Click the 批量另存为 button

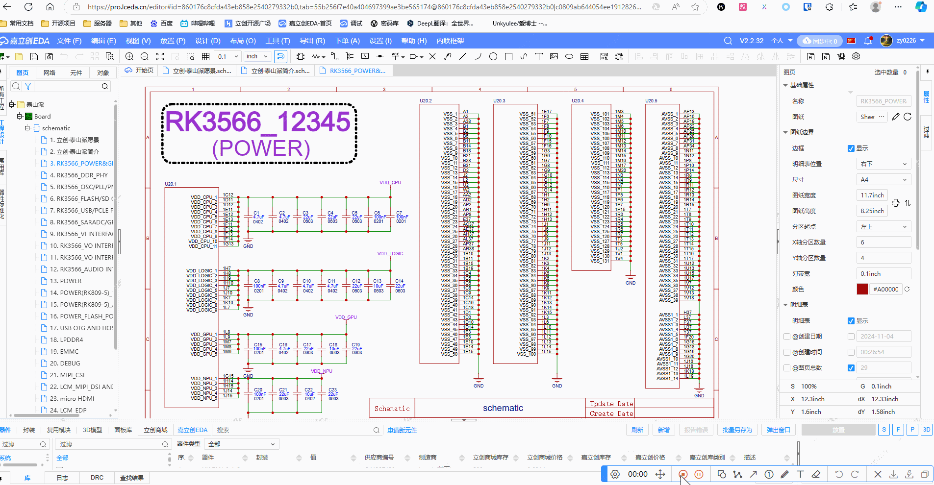(737, 430)
